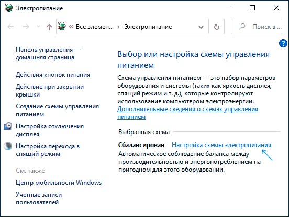This screenshot has width=289, height=217.
Task: Click the arrow after Все элементы
Action: 118,27
